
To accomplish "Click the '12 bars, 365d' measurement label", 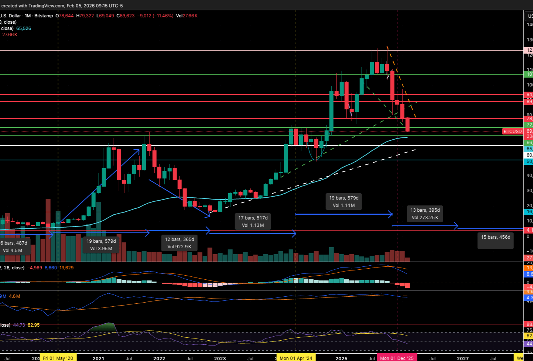I will pyautogui.click(x=179, y=243).
